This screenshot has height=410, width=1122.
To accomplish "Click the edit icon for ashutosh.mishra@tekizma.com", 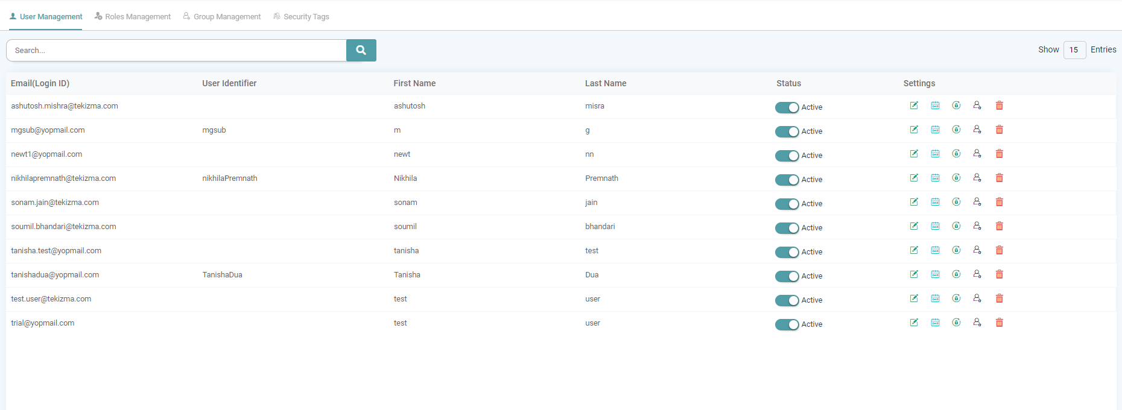I will [x=914, y=106].
